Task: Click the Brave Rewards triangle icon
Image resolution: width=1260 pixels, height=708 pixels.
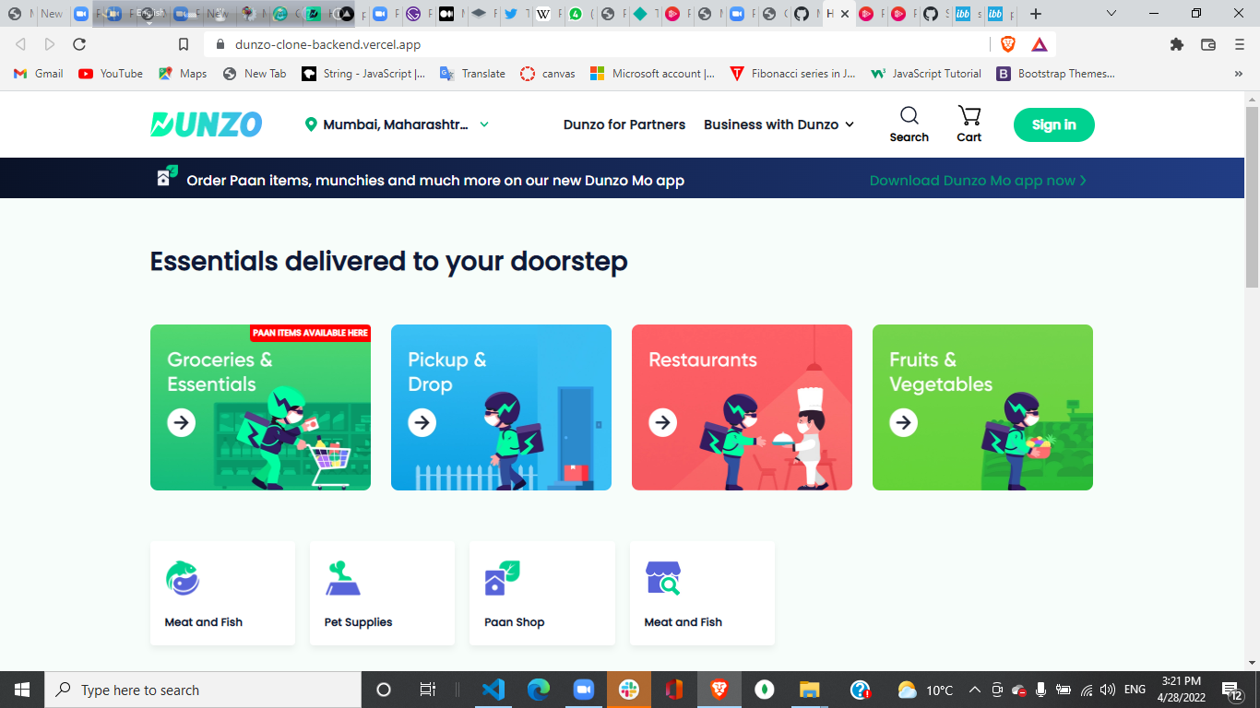Action: pos(1040,44)
